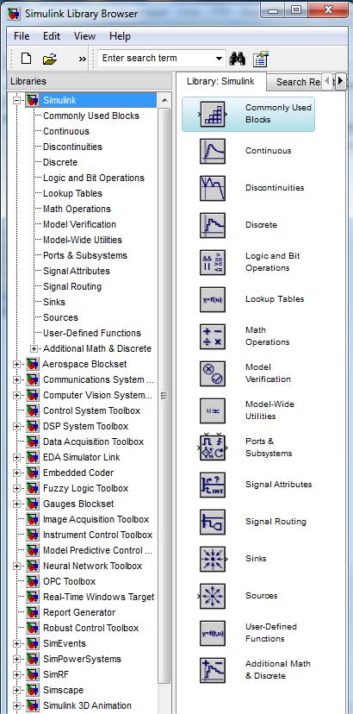Select Sinks in the Simulink tree
Viewport: 353px width, 714px height.
point(54,302)
